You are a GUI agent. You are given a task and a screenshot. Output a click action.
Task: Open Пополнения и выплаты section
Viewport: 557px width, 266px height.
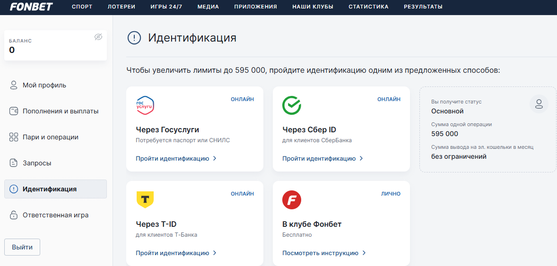(55, 111)
